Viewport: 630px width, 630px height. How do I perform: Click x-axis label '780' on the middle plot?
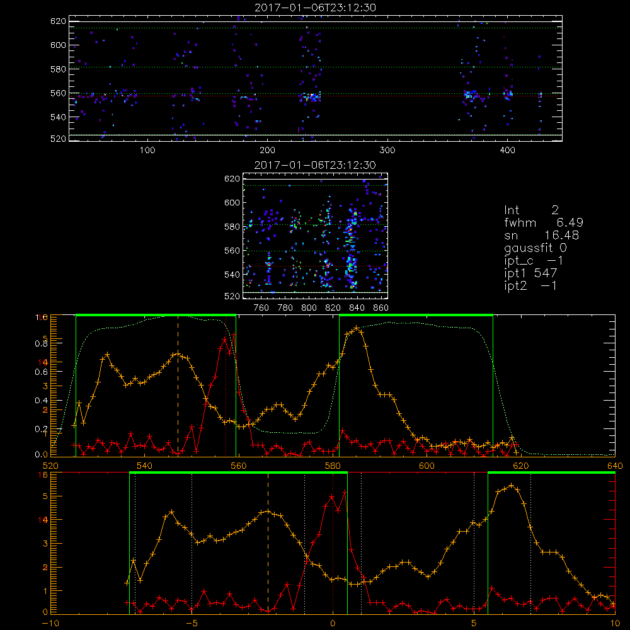click(x=285, y=308)
